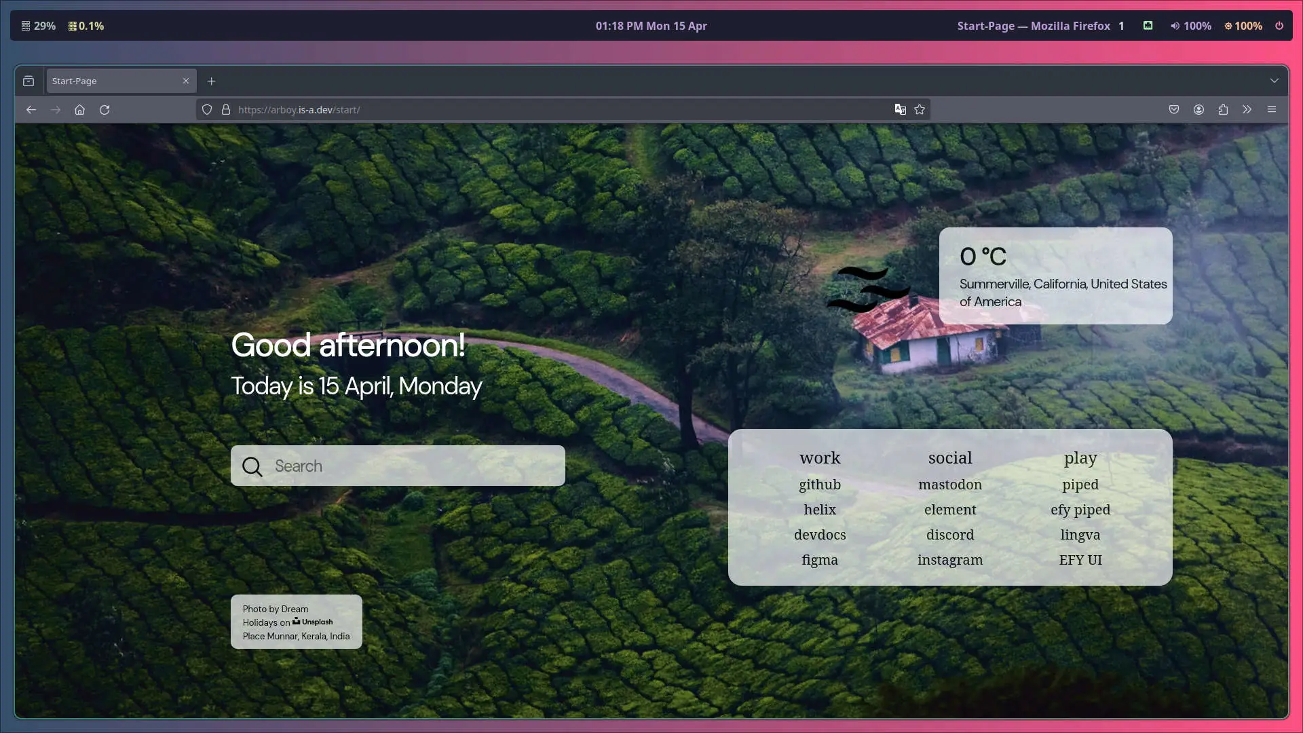Open the Save to Pocket icon

1174,110
